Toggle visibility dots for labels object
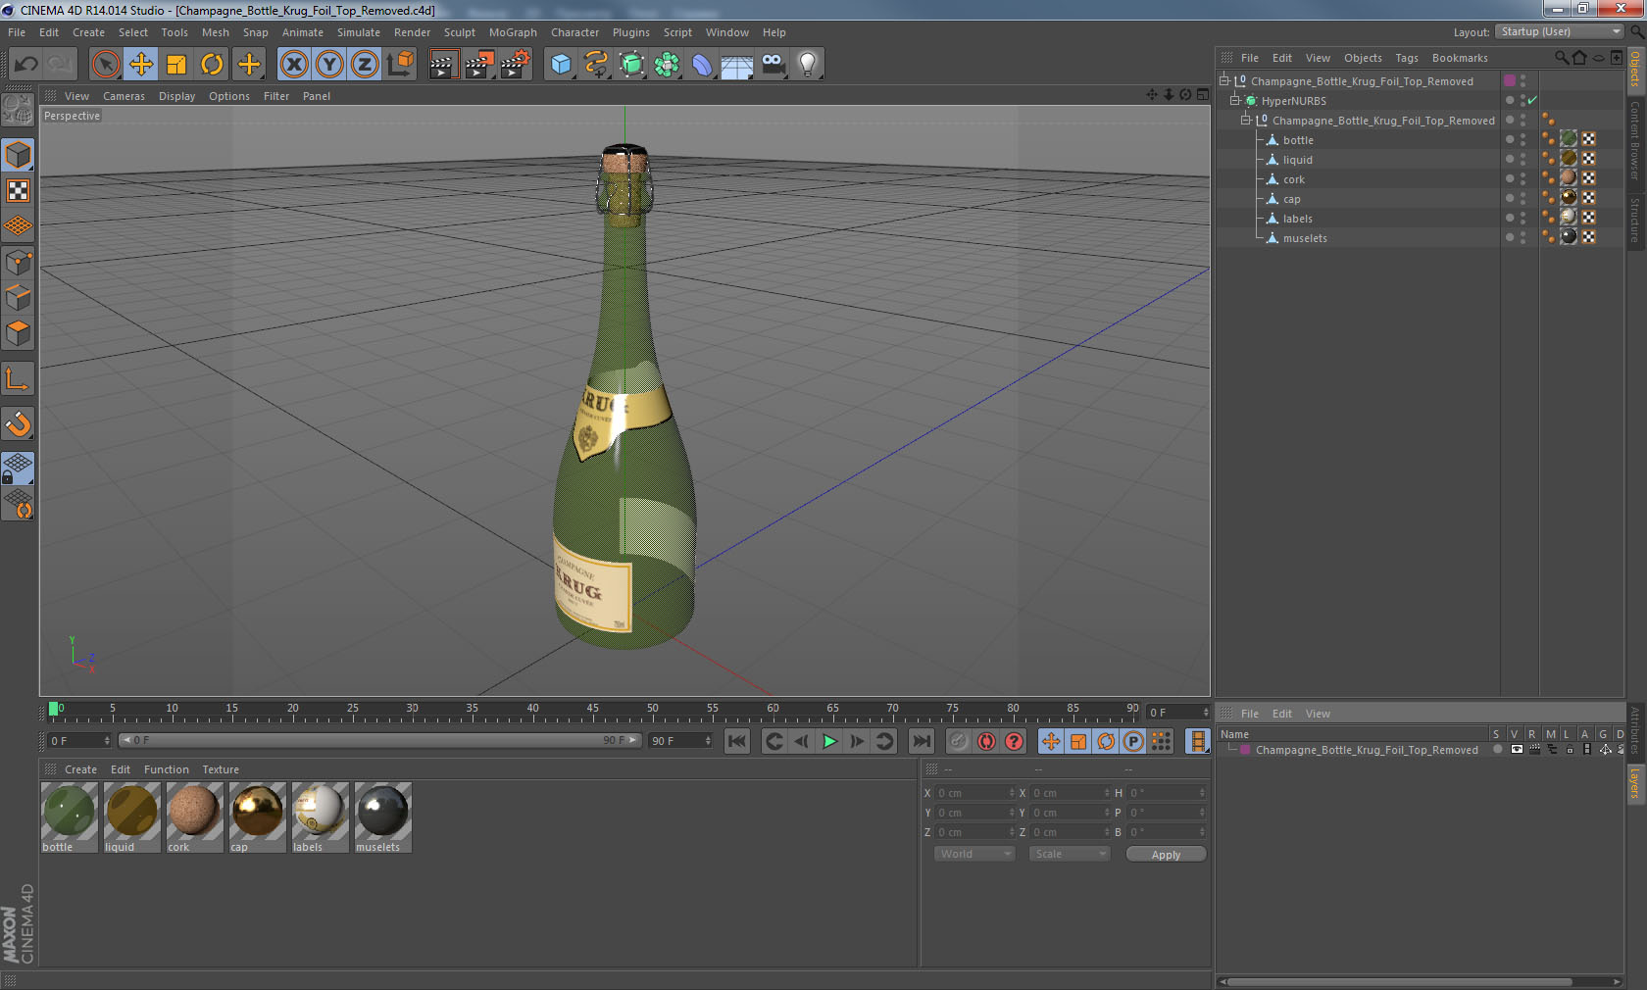Image resolution: width=1647 pixels, height=990 pixels. (1522, 218)
